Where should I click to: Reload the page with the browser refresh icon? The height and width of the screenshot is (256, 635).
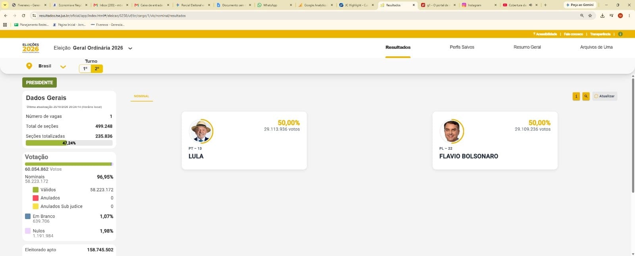(23, 15)
